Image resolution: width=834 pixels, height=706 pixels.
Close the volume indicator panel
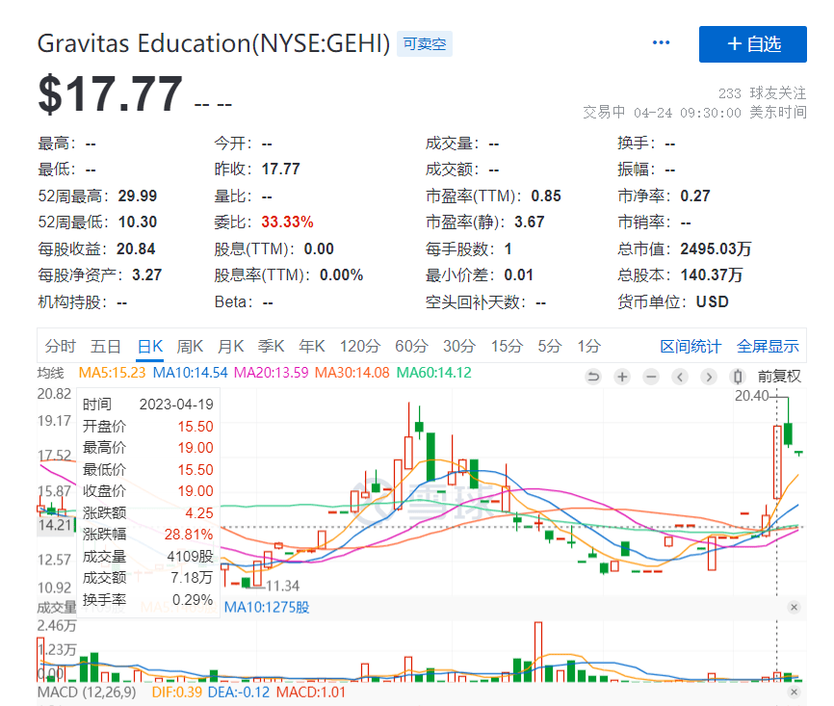(794, 607)
